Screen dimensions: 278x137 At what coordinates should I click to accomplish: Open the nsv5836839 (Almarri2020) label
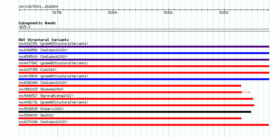[41, 109]
